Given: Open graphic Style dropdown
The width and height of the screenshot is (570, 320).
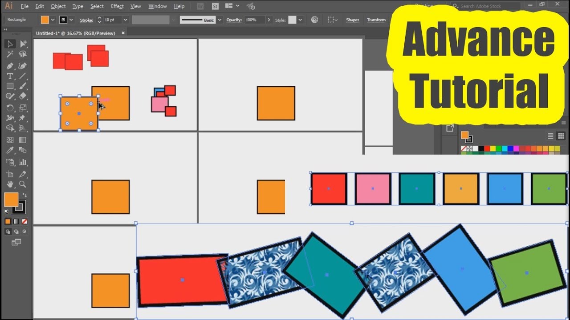Looking at the screenshot, I should pyautogui.click(x=300, y=20).
